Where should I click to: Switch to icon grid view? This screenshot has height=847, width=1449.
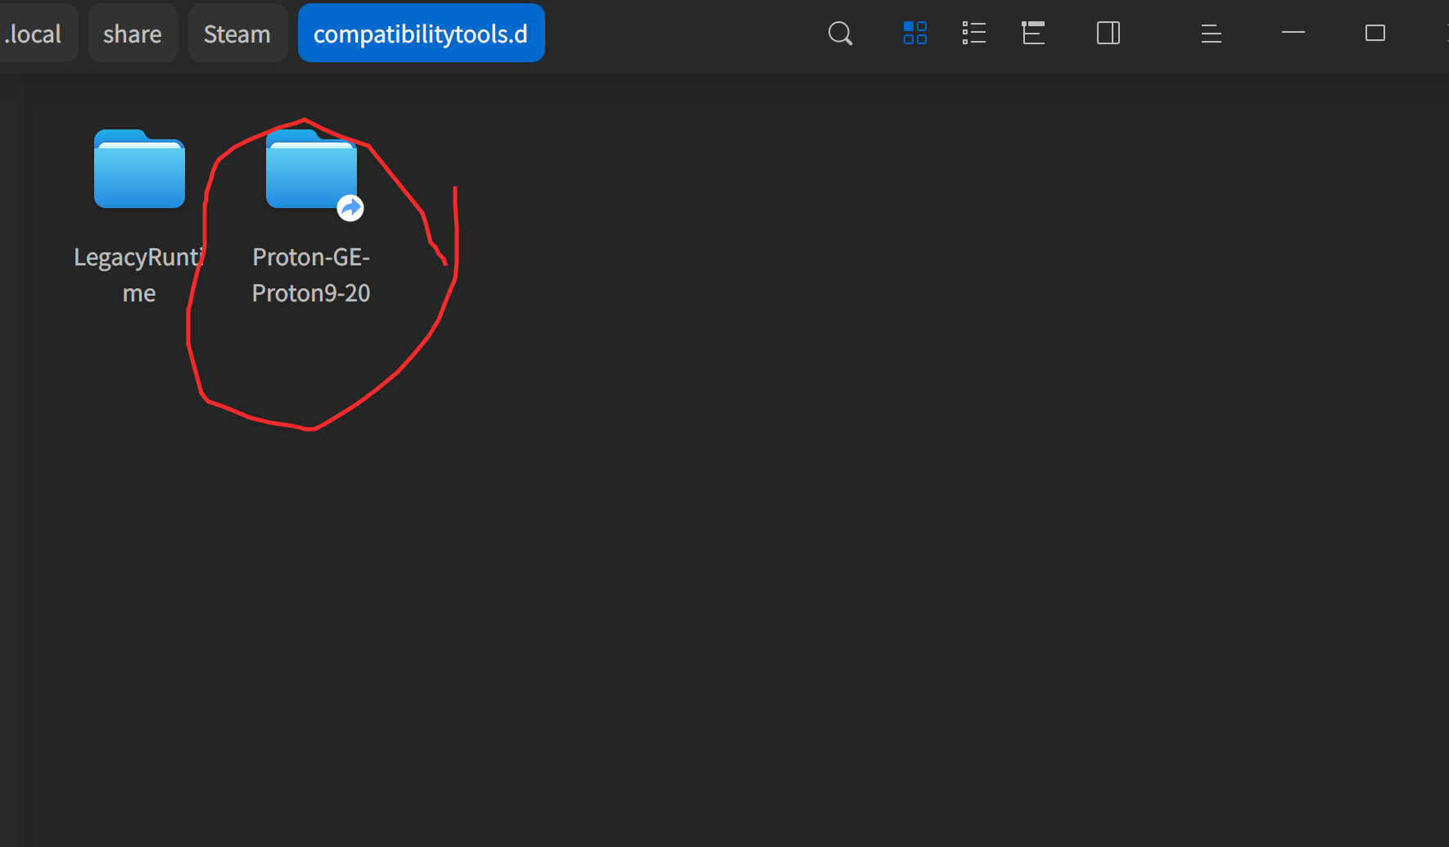click(x=915, y=34)
